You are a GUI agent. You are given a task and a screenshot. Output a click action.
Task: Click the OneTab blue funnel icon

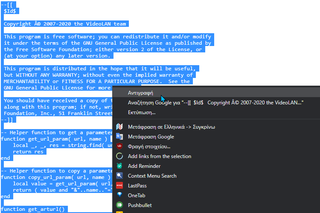(x=119, y=195)
